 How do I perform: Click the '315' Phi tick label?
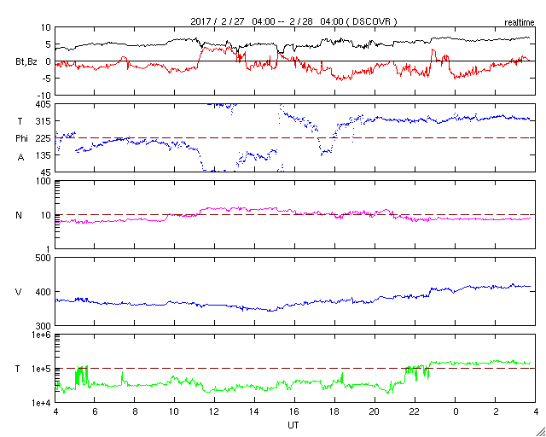(44, 121)
